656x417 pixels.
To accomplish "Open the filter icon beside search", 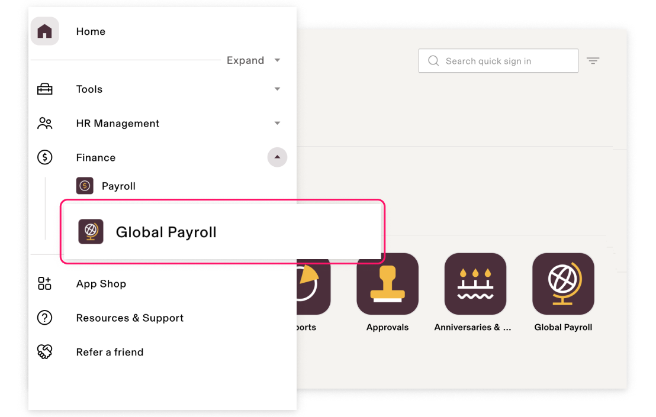I will [593, 61].
